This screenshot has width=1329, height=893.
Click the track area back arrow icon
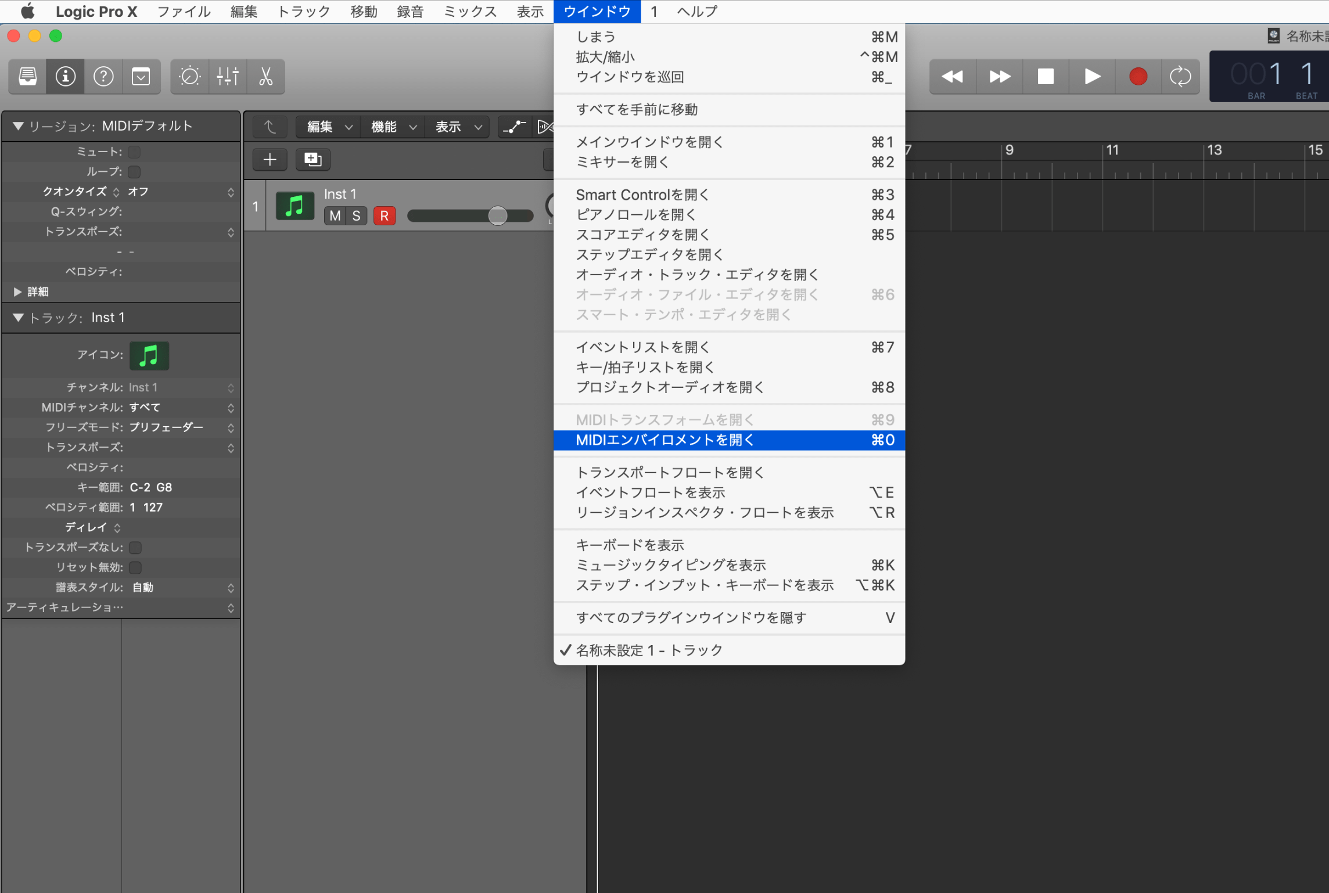(270, 127)
